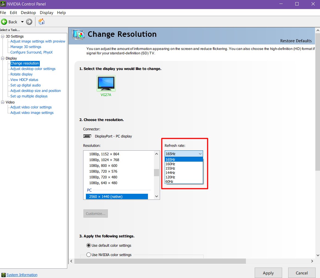Click horizontal scrollbar right arrow

[x=312, y=261]
